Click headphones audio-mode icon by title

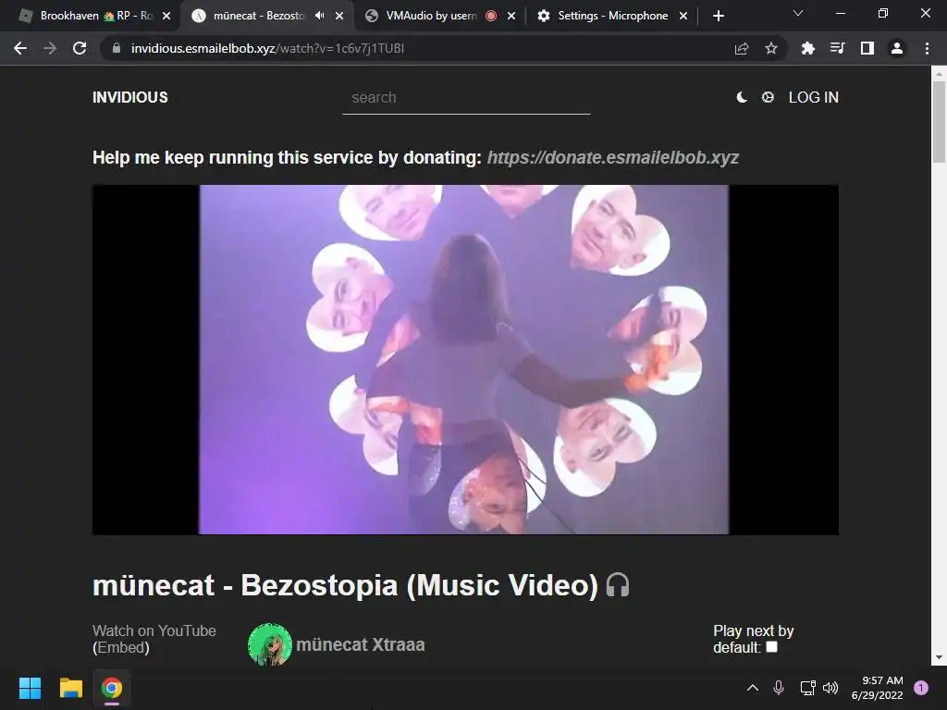(x=617, y=585)
